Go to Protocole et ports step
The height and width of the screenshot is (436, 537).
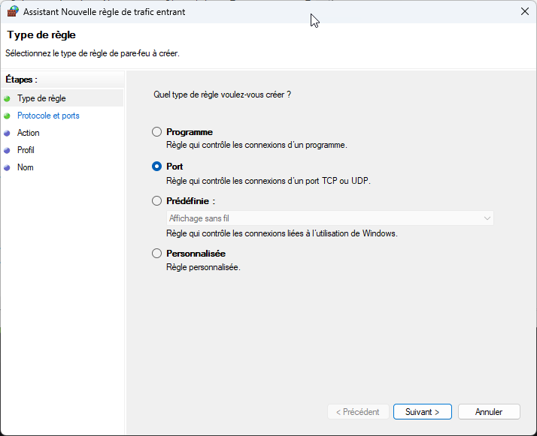point(48,116)
